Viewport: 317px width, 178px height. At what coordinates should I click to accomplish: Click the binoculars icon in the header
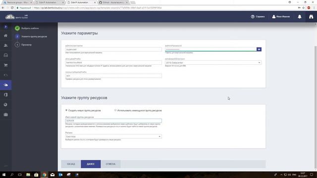(311, 16)
